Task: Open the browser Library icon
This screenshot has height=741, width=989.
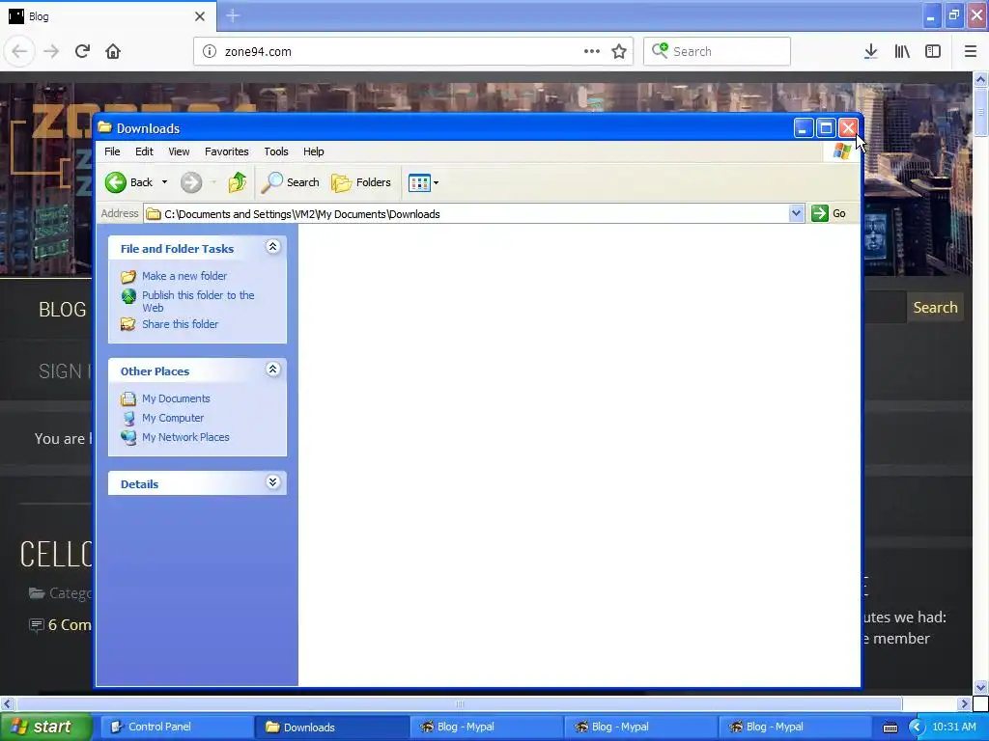Action: click(902, 52)
